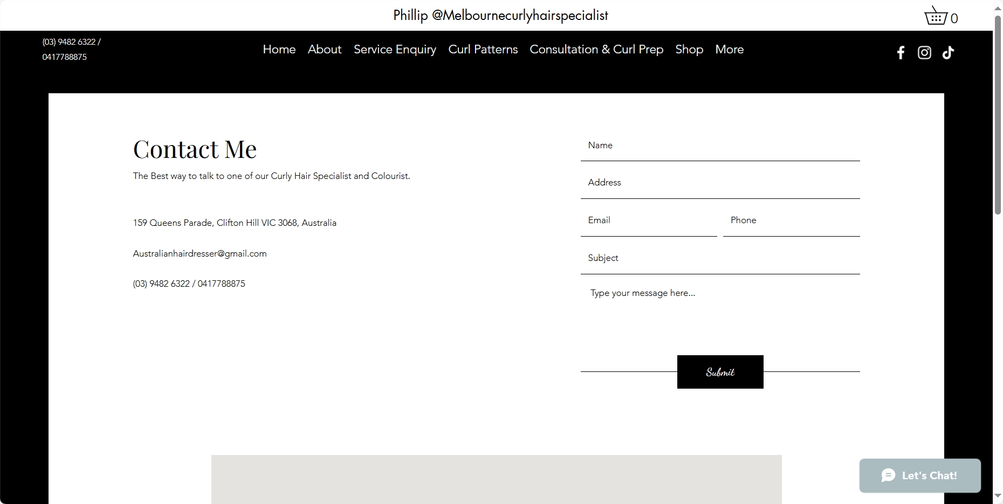Open the Curl Patterns page

coord(483,50)
